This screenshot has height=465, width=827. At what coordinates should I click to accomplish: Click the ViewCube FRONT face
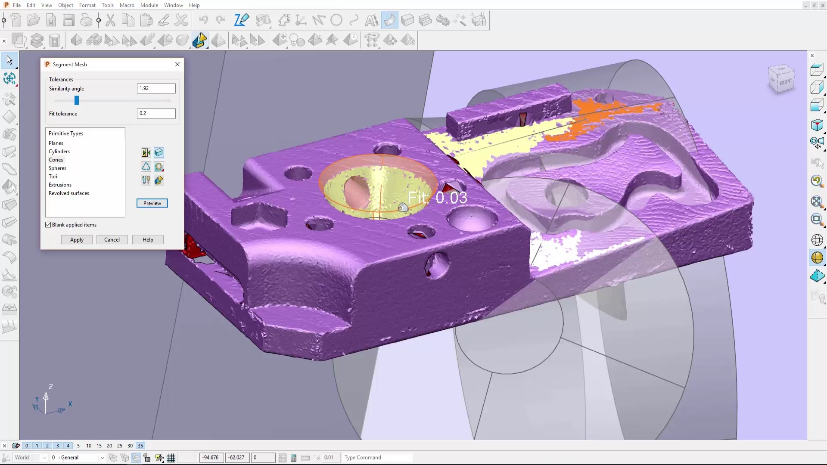(x=785, y=82)
